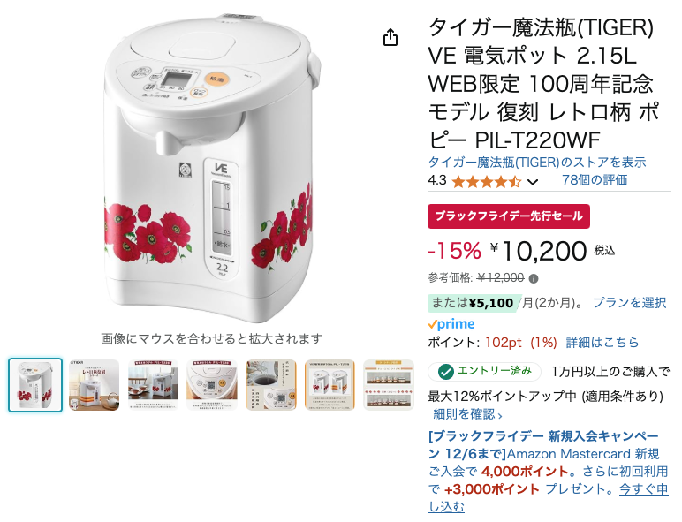This screenshot has width=682, height=522.
Task: Select the fourth thumbnail showing control panel
Action: pyautogui.click(x=212, y=385)
